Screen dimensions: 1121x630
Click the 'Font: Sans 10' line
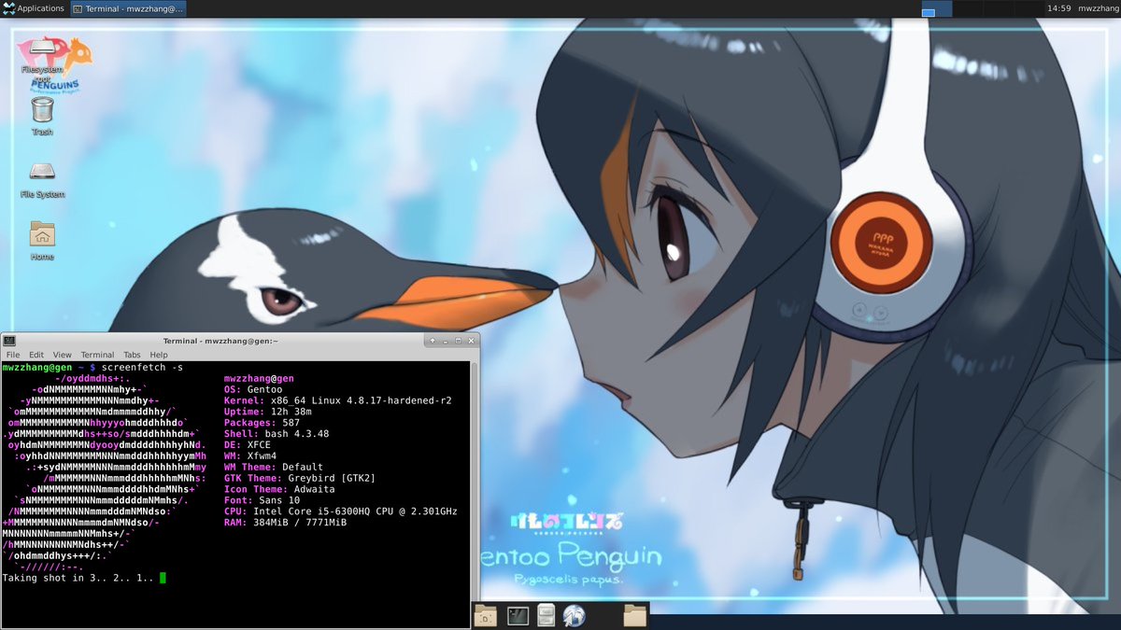pos(263,500)
